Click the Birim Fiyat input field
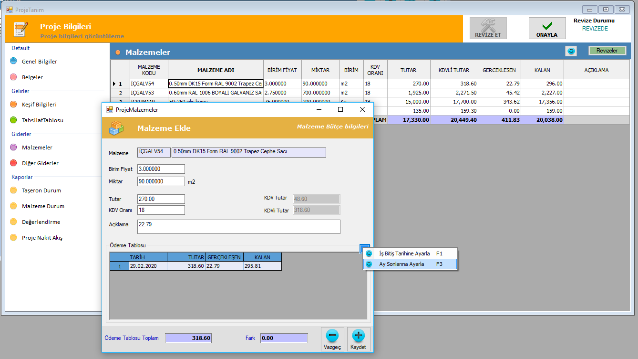 [x=161, y=169]
